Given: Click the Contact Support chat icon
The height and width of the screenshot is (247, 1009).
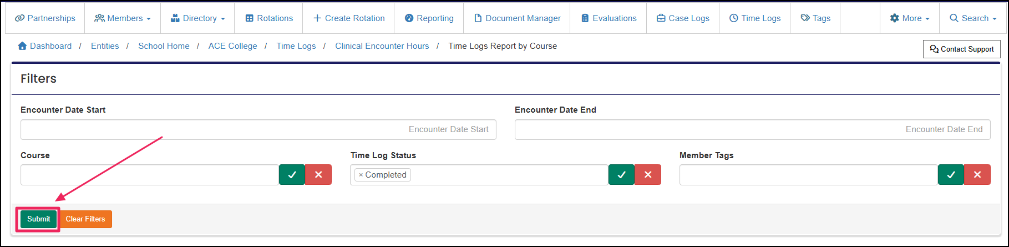Looking at the screenshot, I should coord(934,49).
